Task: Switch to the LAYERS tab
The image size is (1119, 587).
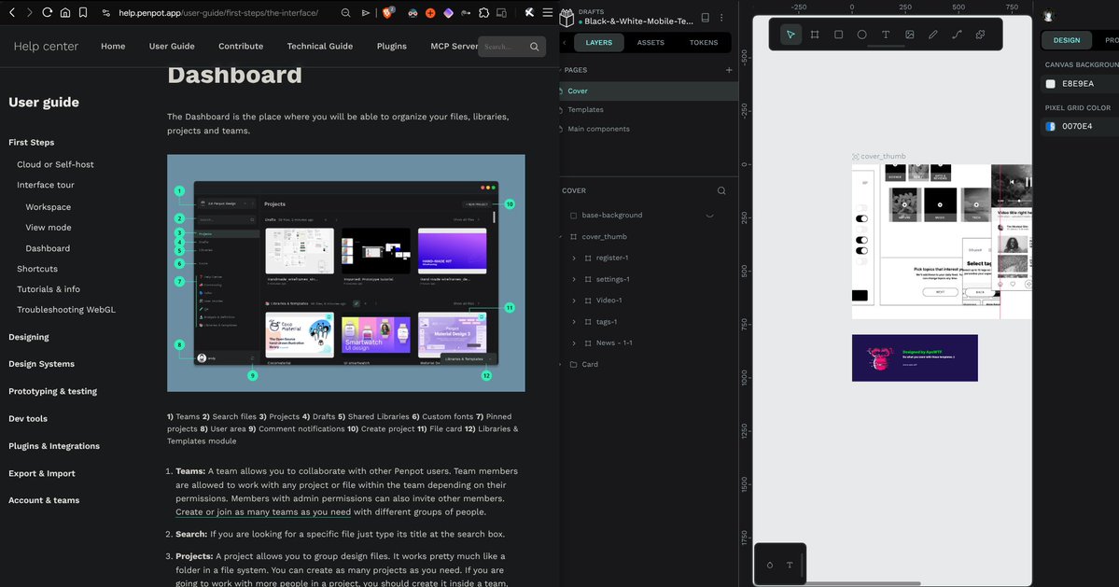Action: coord(599,43)
